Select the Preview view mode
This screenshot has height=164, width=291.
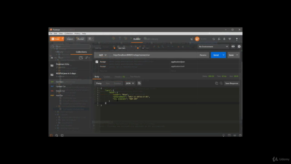tap(117, 83)
